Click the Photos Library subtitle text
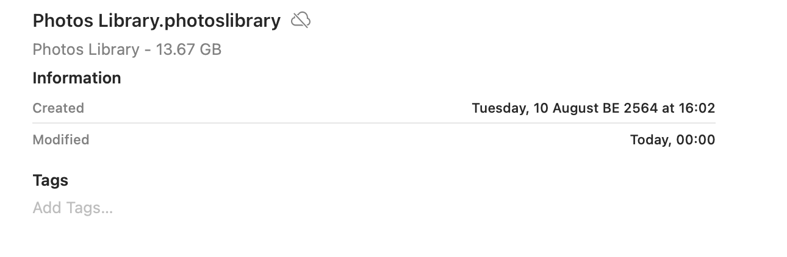Screen dimensions: 787x257 [x=86, y=49]
